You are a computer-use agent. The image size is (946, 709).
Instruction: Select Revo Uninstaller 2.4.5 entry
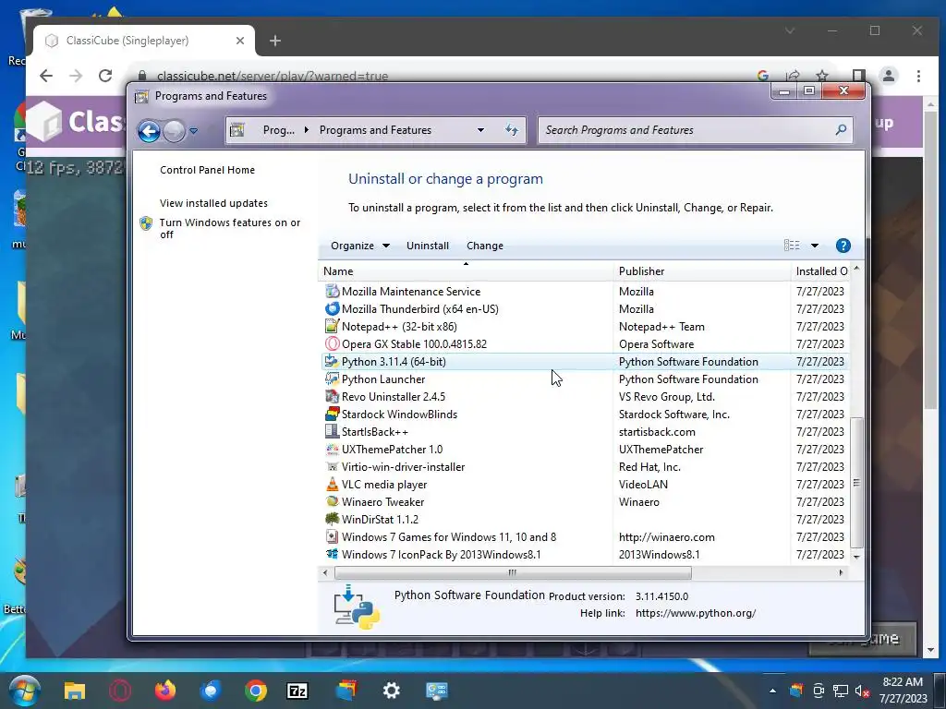(584, 396)
